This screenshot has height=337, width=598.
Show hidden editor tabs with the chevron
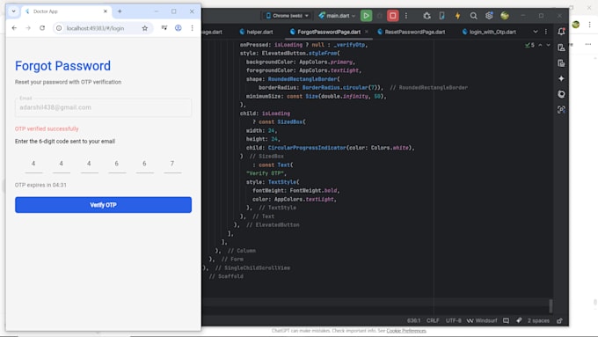pyautogui.click(x=536, y=32)
